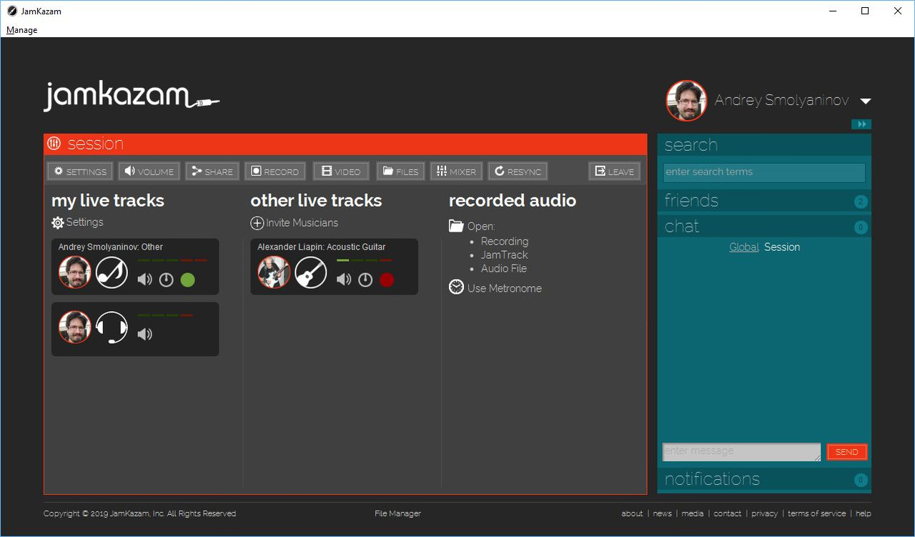Open the Volume toolbar button

tap(149, 172)
